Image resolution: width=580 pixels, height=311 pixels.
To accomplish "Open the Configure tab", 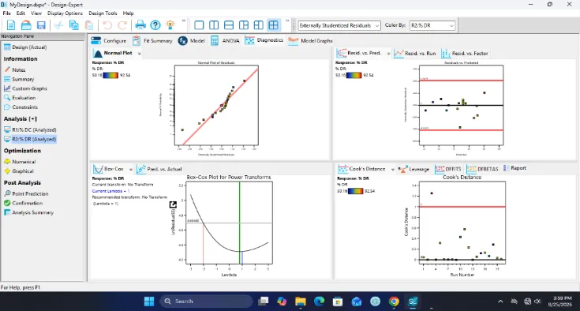I will click(x=108, y=41).
